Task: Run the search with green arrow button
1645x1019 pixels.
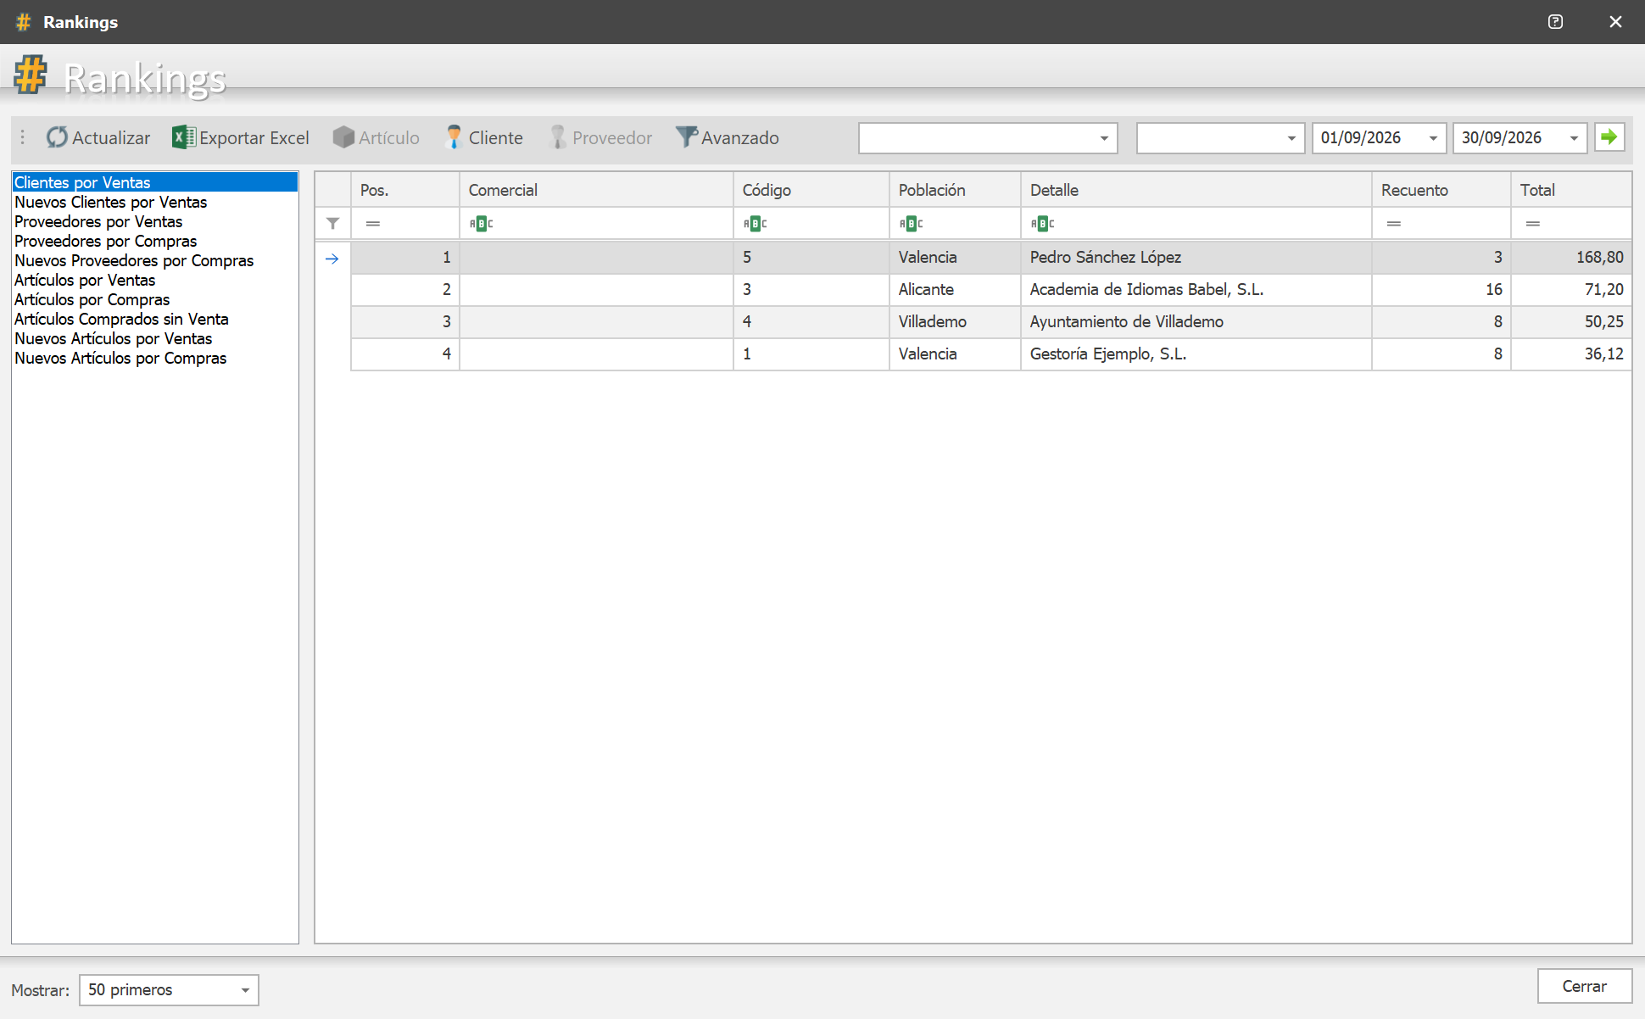Action: point(1609,137)
